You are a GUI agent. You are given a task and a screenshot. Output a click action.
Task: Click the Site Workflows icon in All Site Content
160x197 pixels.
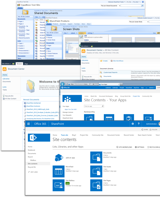point(111,61)
